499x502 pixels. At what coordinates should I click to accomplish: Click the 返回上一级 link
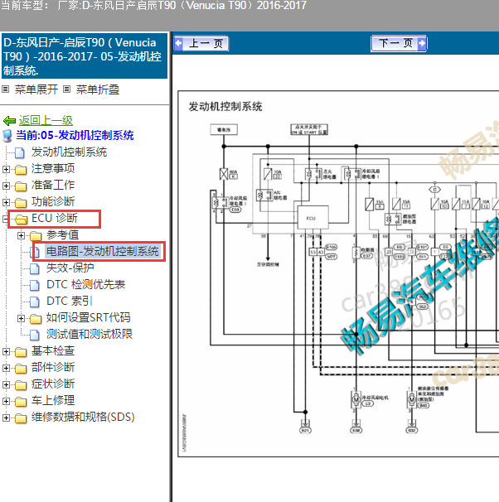[x=46, y=121]
